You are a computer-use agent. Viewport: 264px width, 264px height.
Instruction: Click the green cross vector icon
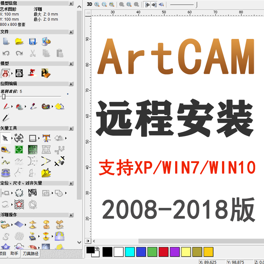click(x=19, y=150)
